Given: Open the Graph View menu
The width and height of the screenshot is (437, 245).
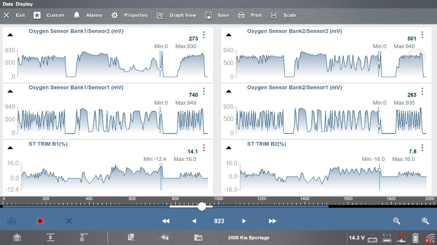Looking at the screenshot, I should 177,15.
